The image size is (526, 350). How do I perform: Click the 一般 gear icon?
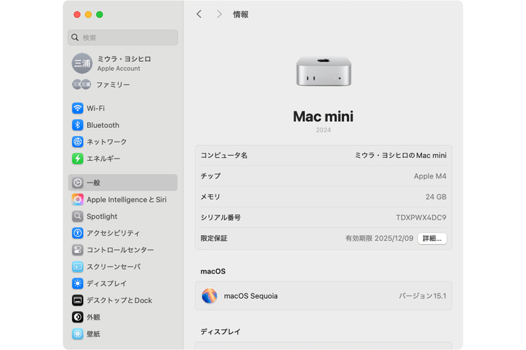tap(78, 183)
